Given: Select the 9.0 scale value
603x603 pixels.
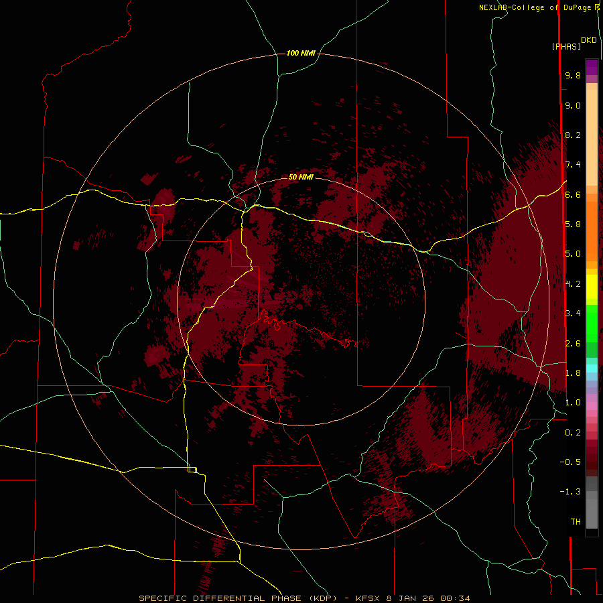Looking at the screenshot, I should (573, 105).
